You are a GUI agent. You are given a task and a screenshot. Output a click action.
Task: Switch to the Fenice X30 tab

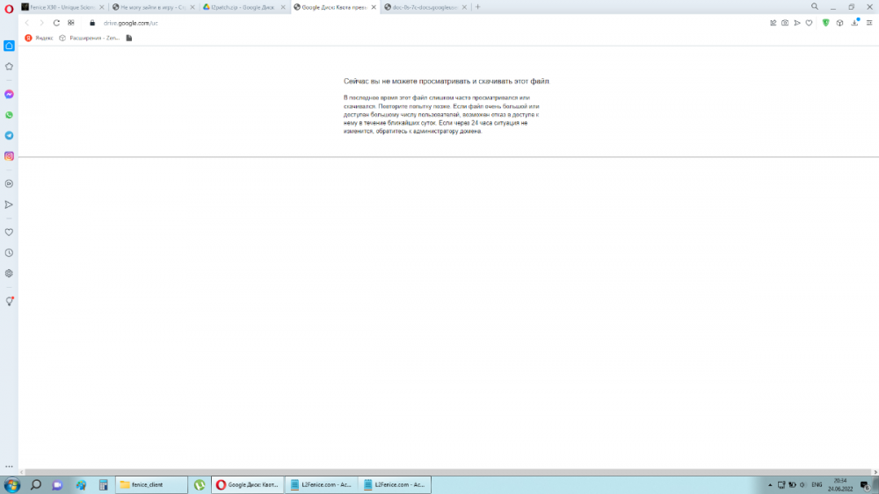coord(62,7)
